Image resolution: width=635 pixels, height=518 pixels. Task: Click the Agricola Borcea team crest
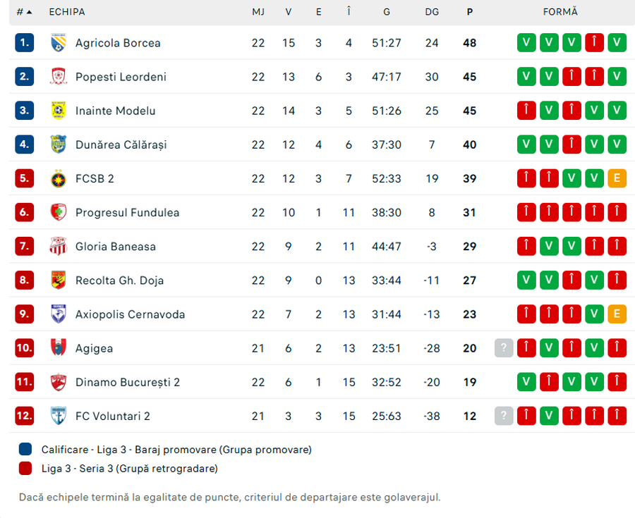58,43
